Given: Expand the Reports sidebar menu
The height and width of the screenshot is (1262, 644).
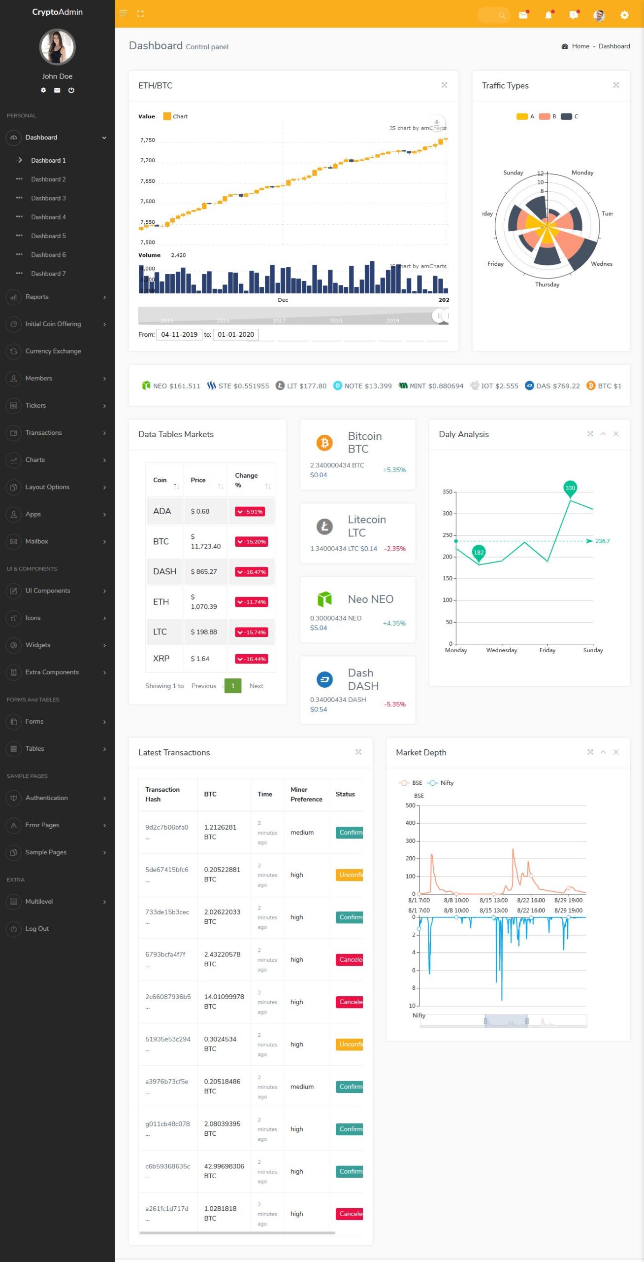Looking at the screenshot, I should [x=57, y=297].
